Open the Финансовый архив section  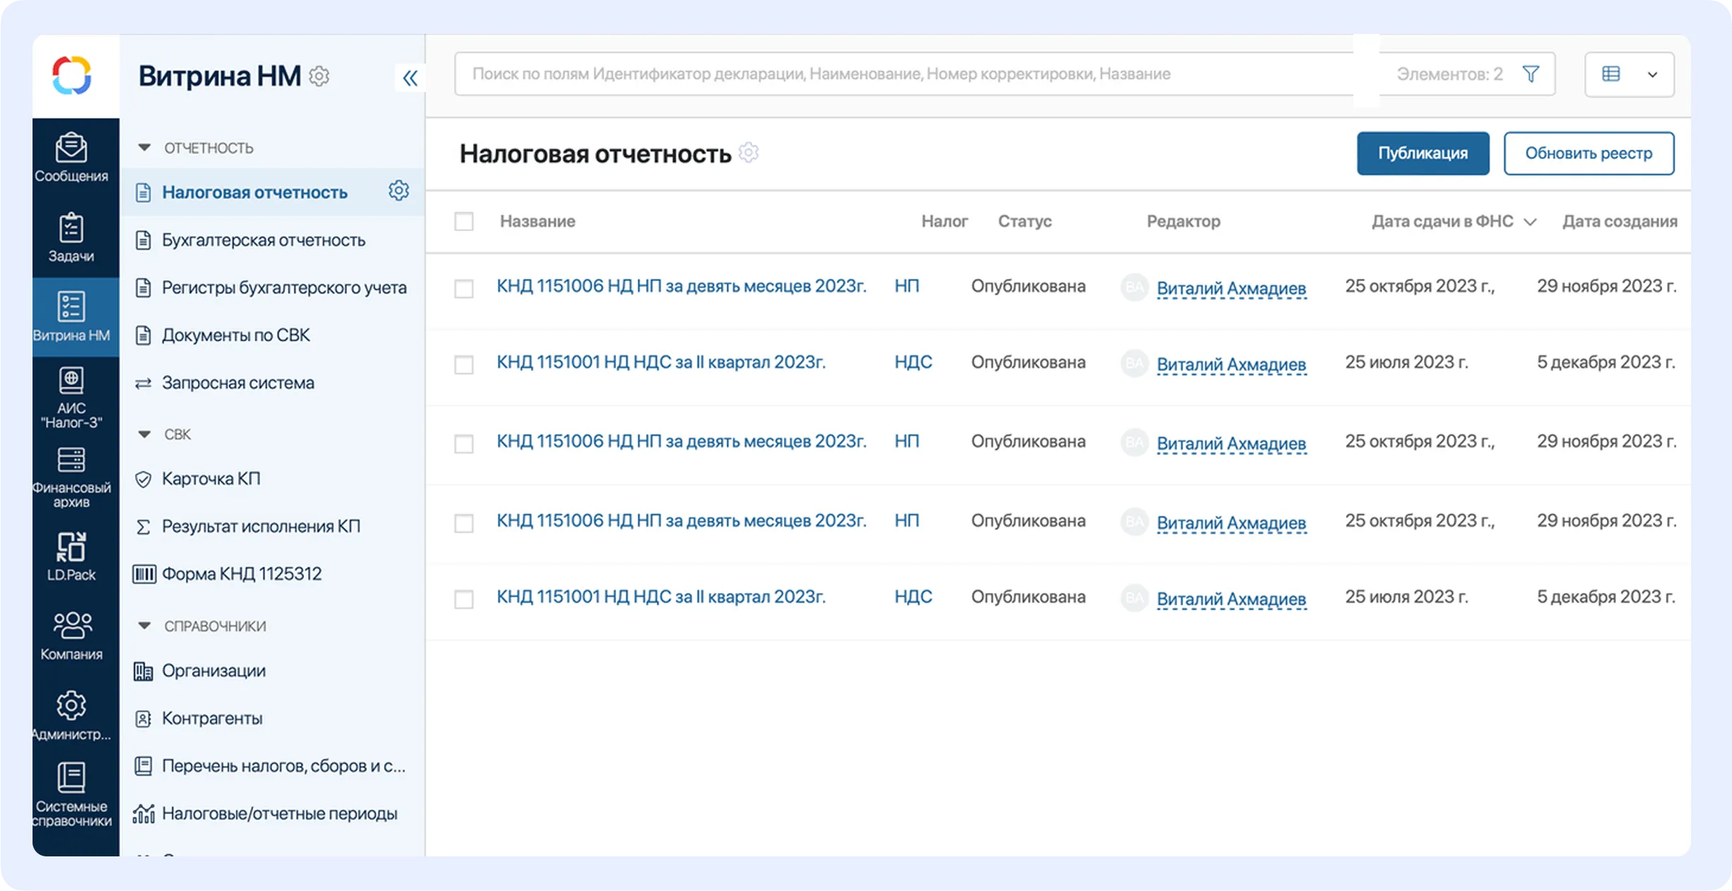71,473
